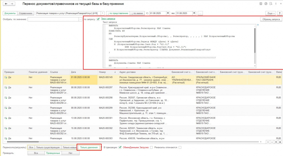Screen dimensions: 283x156
Task: Select 'Все' in the Переносить(загружать) options
Action: pyautogui.click(x=31, y=147)
